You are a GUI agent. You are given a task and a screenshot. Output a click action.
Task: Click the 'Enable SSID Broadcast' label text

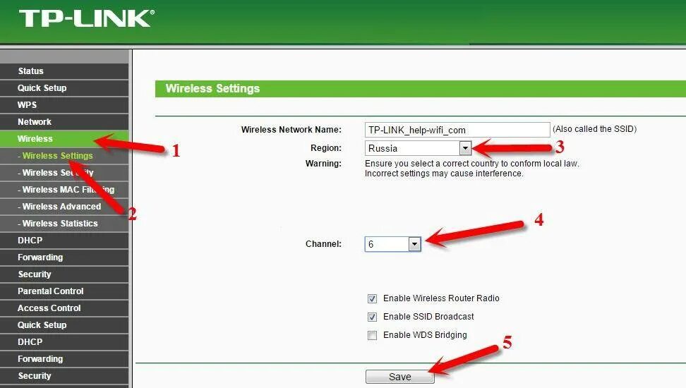coord(428,317)
